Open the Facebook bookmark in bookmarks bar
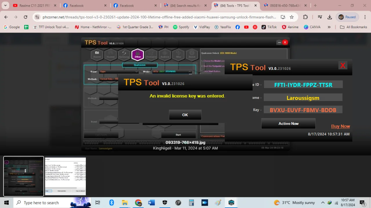Screen dimensions: 371x208 [x=237, y=27]
